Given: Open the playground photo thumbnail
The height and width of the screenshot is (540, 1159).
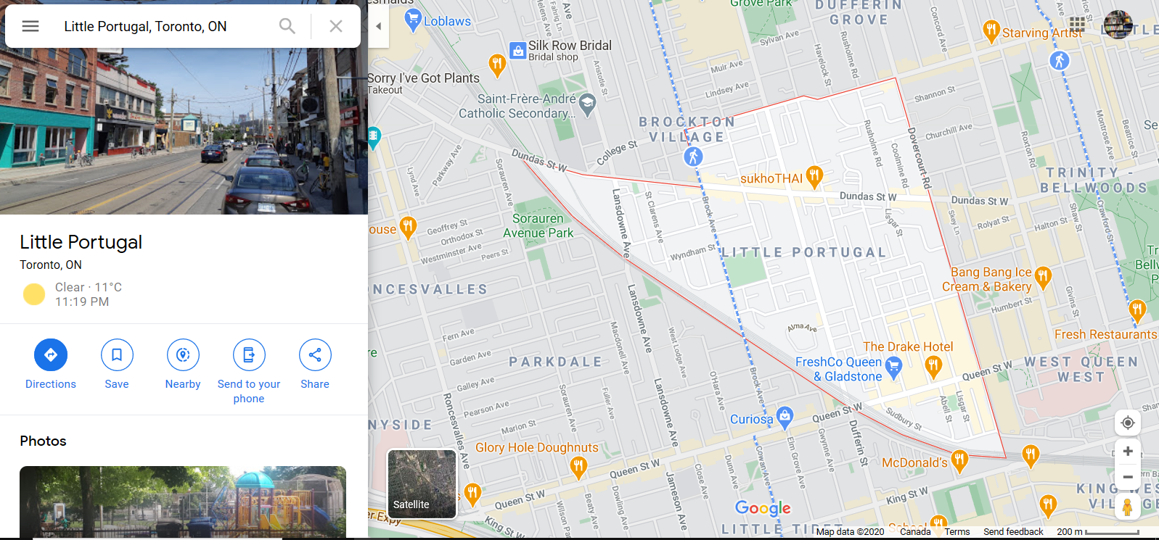Looking at the screenshot, I should tap(183, 502).
